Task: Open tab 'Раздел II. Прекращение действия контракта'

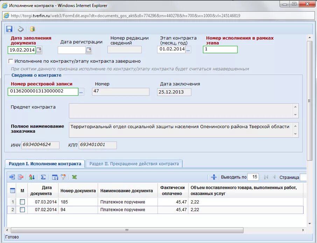Action: click(x=134, y=164)
